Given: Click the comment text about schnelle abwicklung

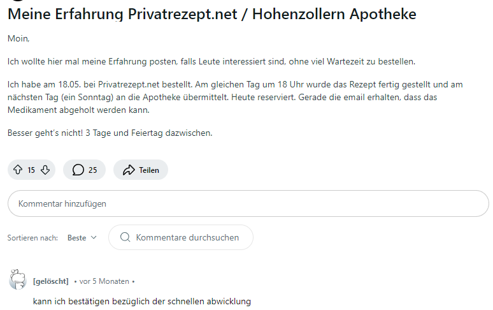Looking at the screenshot, I should (141, 301).
